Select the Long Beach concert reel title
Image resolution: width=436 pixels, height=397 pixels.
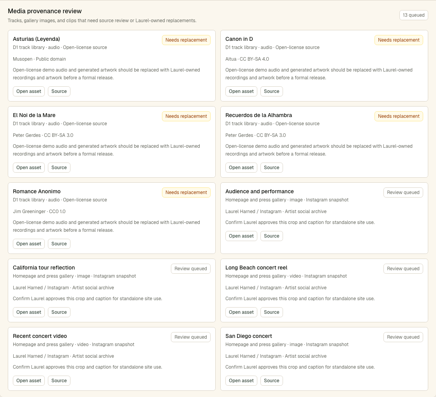[x=257, y=268]
